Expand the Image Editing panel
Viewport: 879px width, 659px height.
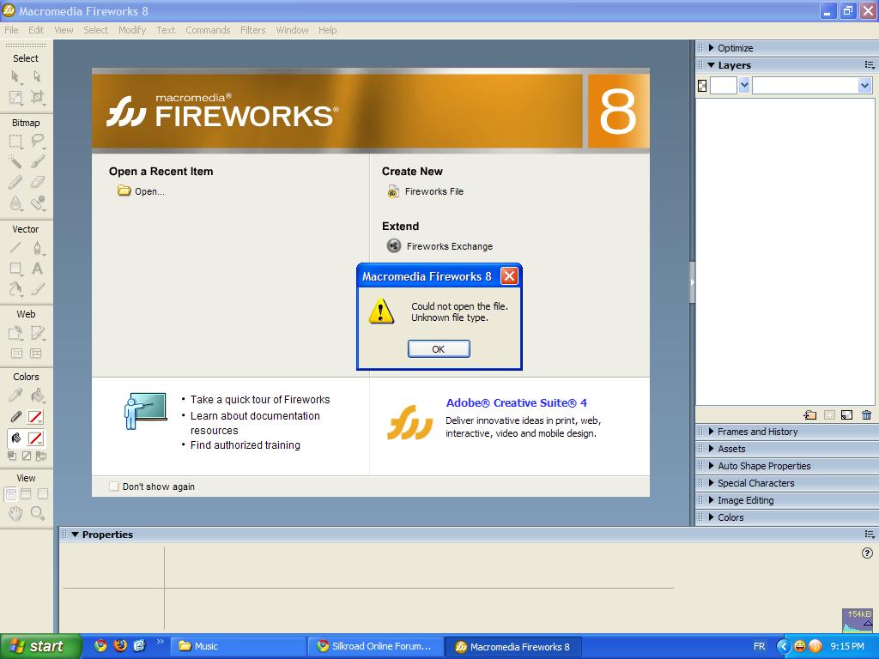[712, 500]
